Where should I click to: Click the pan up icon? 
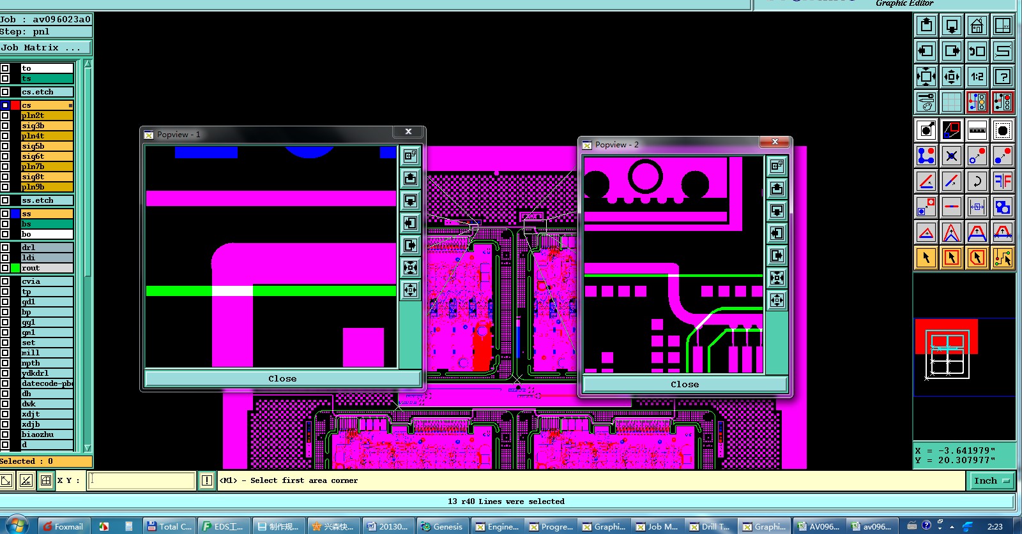[926, 26]
